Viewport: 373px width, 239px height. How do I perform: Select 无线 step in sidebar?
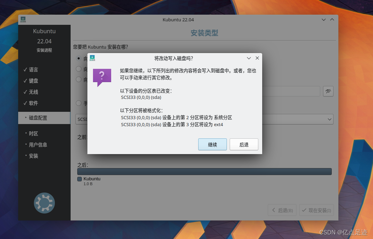[x=33, y=92]
